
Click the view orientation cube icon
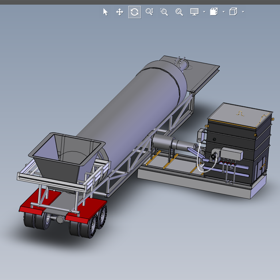(233, 12)
